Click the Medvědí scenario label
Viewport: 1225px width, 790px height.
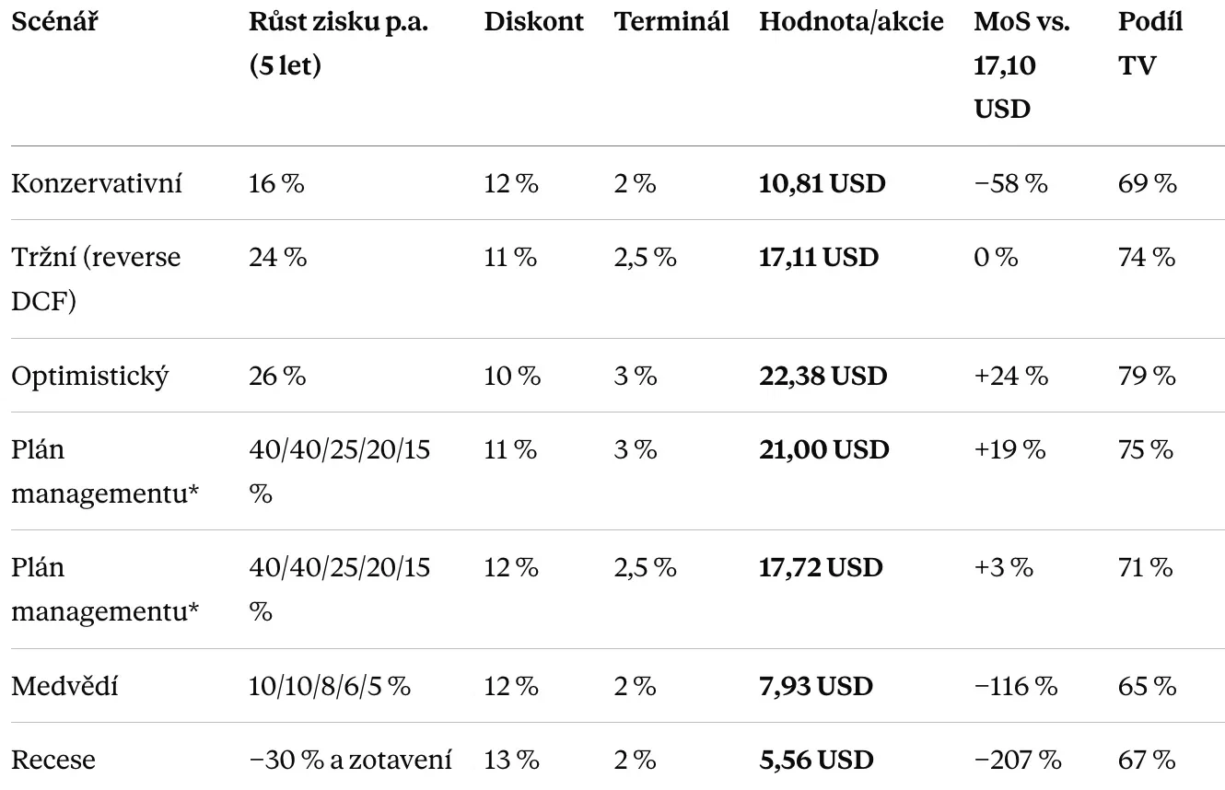tap(64, 686)
